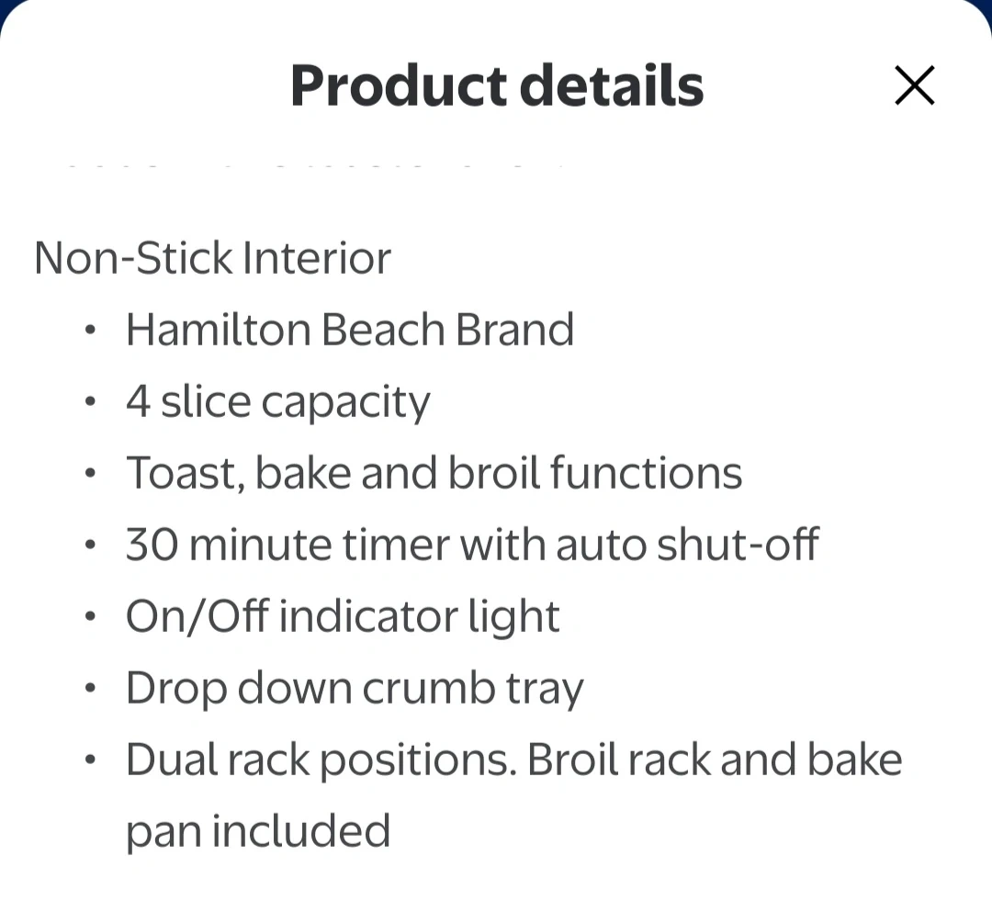992x923 pixels.
Task: Click the 4 slice capacity item
Action: (x=277, y=401)
